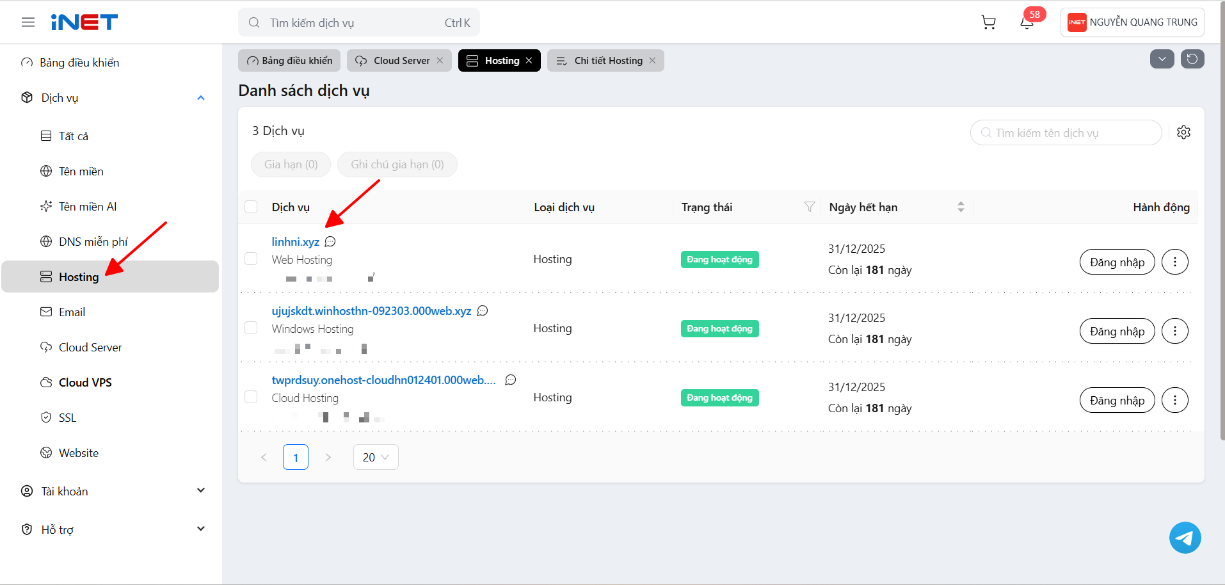
Task: Open more actions menu for Cloud Hosting row
Action: click(1175, 400)
